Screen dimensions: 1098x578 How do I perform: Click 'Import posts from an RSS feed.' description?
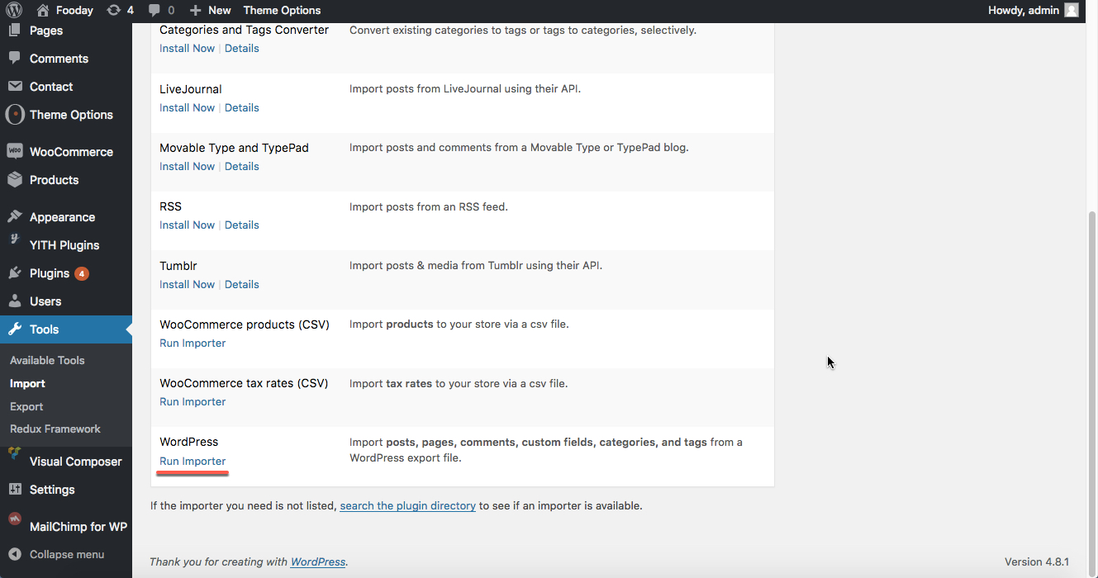[x=429, y=206]
